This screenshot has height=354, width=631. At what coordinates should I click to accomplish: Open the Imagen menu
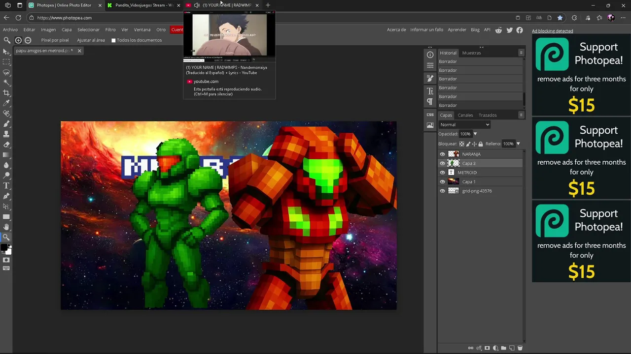pyautogui.click(x=48, y=29)
